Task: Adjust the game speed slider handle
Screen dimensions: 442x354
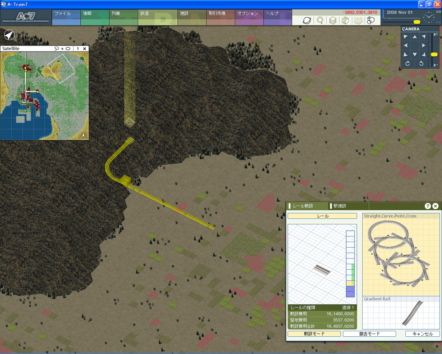Action: (417, 22)
